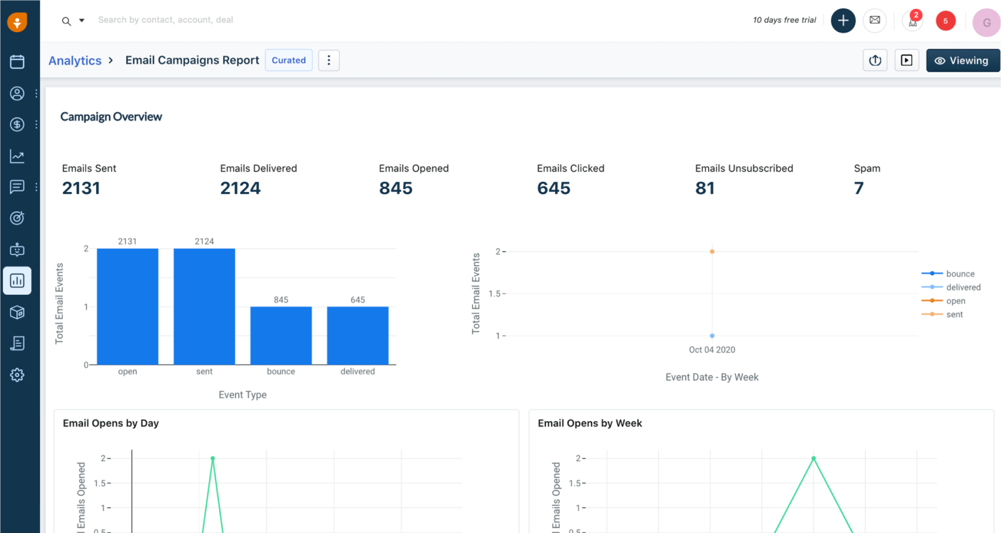Viewport: 1001px width, 533px height.
Task: Select the Analytics bar chart icon in sidebar
Action: click(x=17, y=281)
